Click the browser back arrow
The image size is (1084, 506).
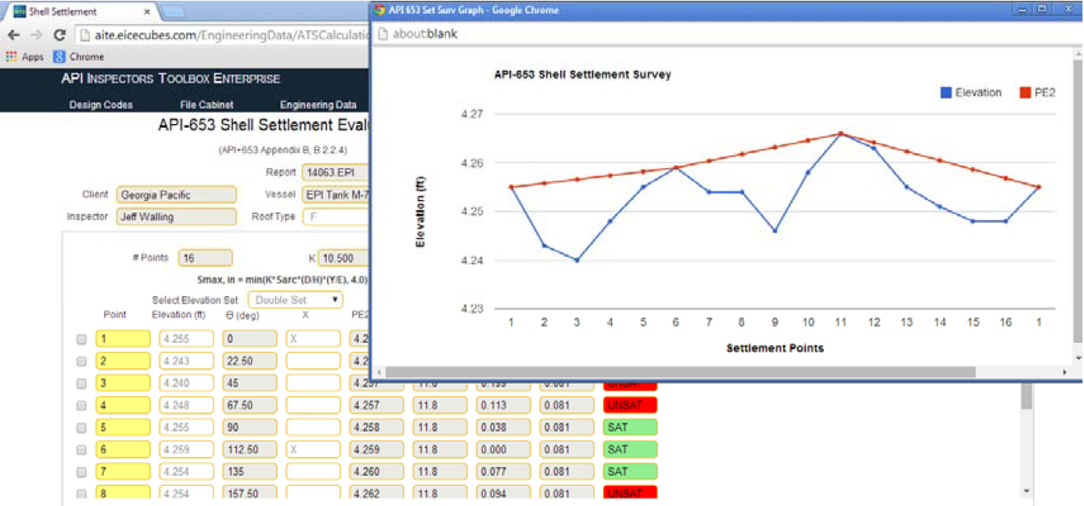click(x=14, y=35)
